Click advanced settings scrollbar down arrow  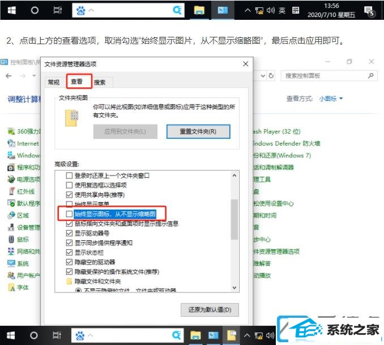[x=234, y=287]
